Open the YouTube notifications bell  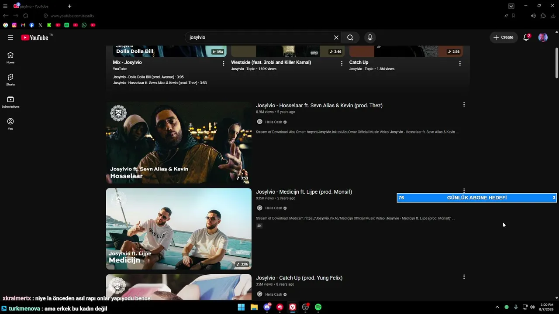coord(526,38)
